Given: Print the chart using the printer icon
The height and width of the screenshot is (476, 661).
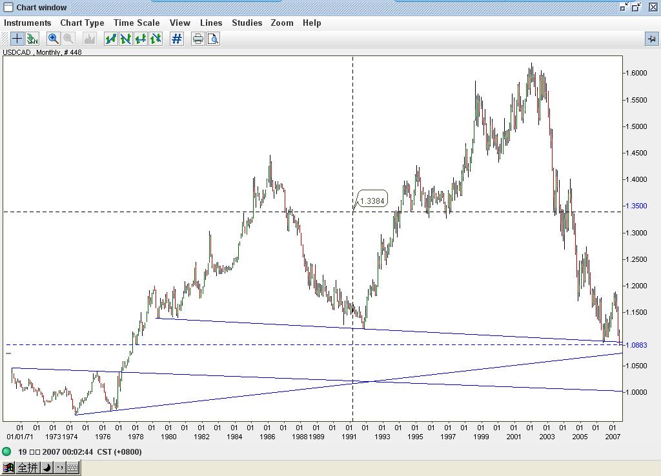Looking at the screenshot, I should pos(198,39).
